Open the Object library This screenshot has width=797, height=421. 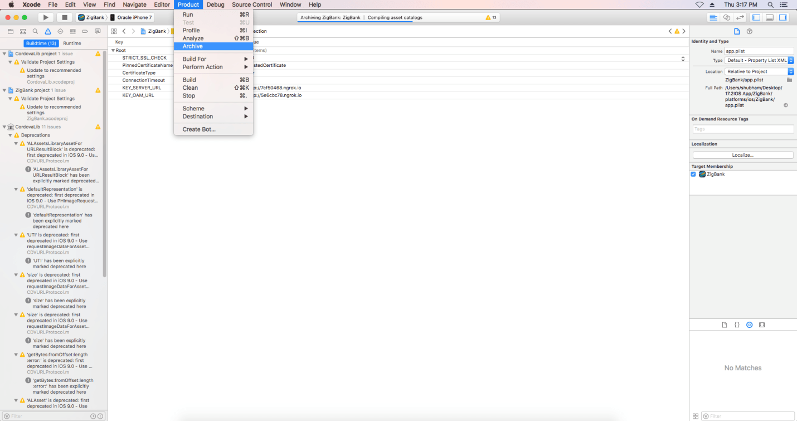[749, 325]
